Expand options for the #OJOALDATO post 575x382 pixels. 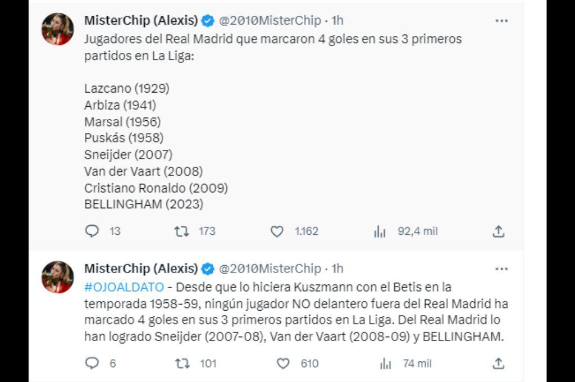[x=500, y=268]
